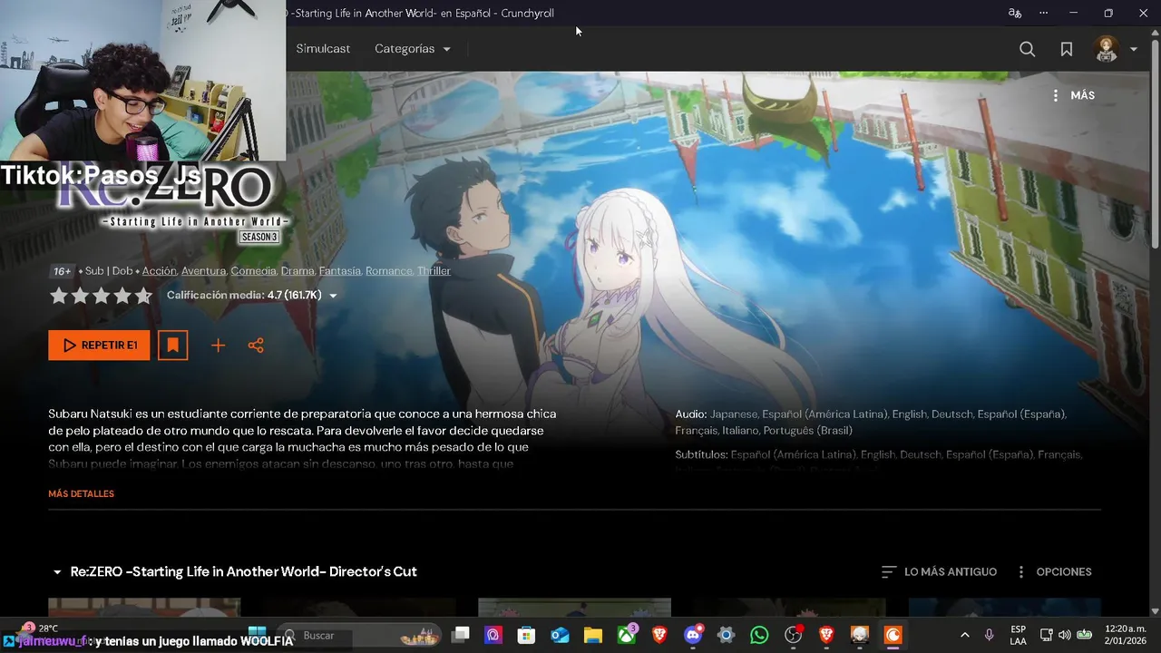Open the Fantasía genre link
Screen dimensions: 1161x653
(x=339, y=271)
